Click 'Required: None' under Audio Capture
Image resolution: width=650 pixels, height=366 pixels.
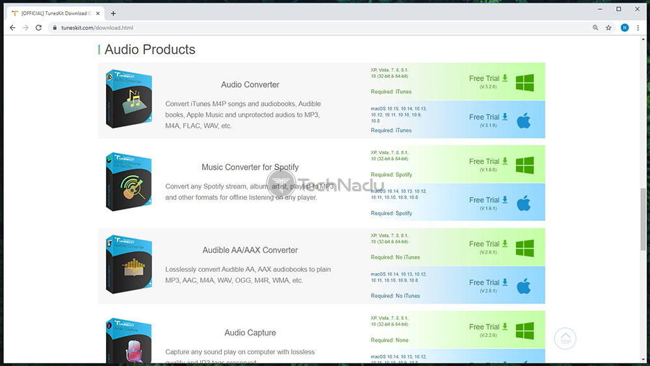pos(389,340)
